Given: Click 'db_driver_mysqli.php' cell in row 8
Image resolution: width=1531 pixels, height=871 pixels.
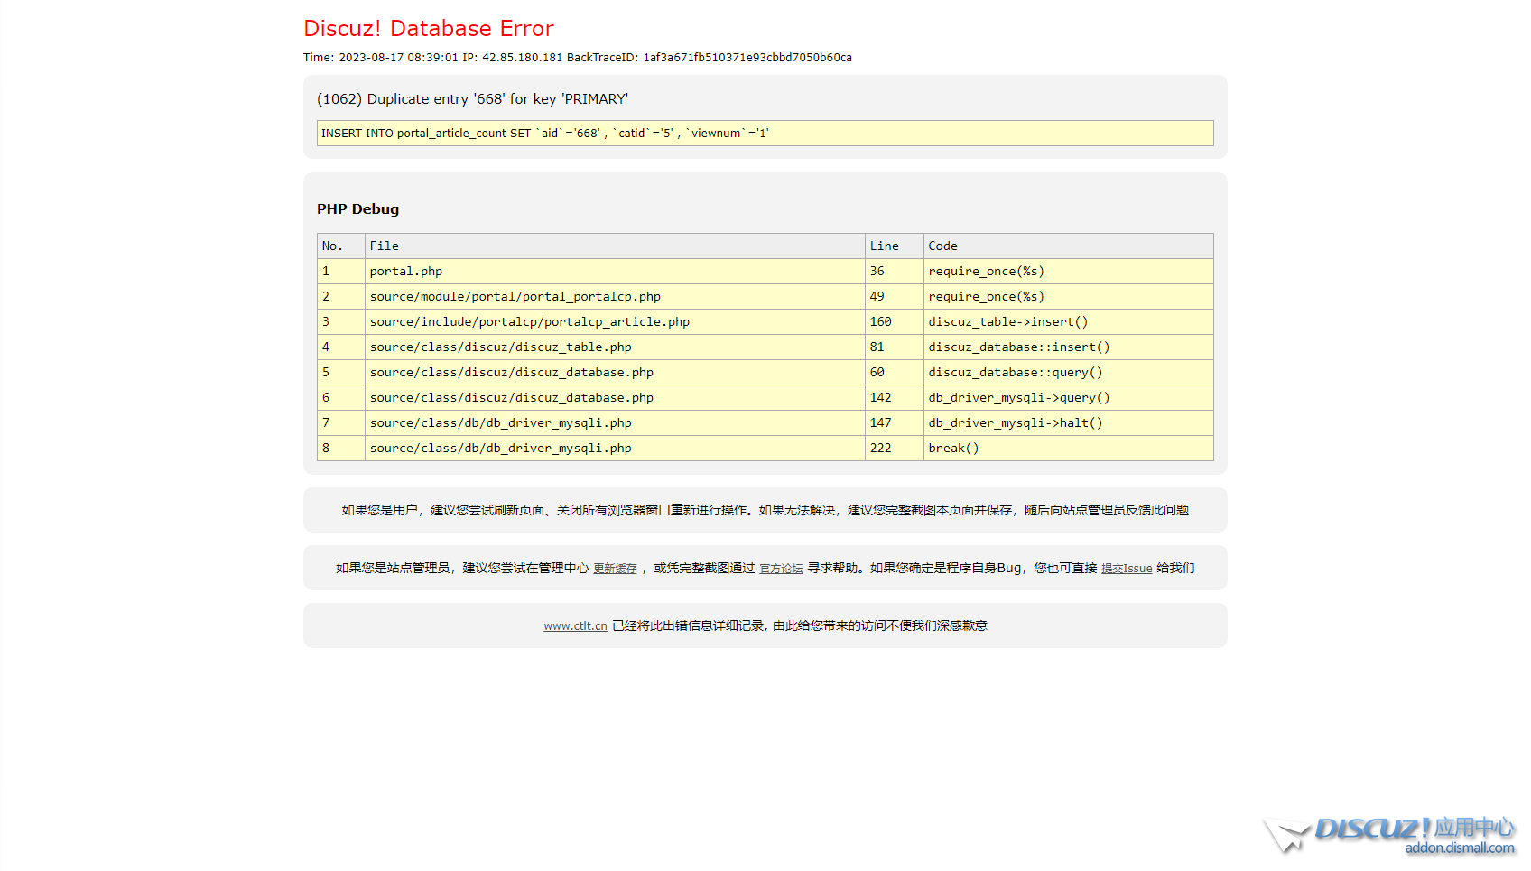Looking at the screenshot, I should [615, 449].
